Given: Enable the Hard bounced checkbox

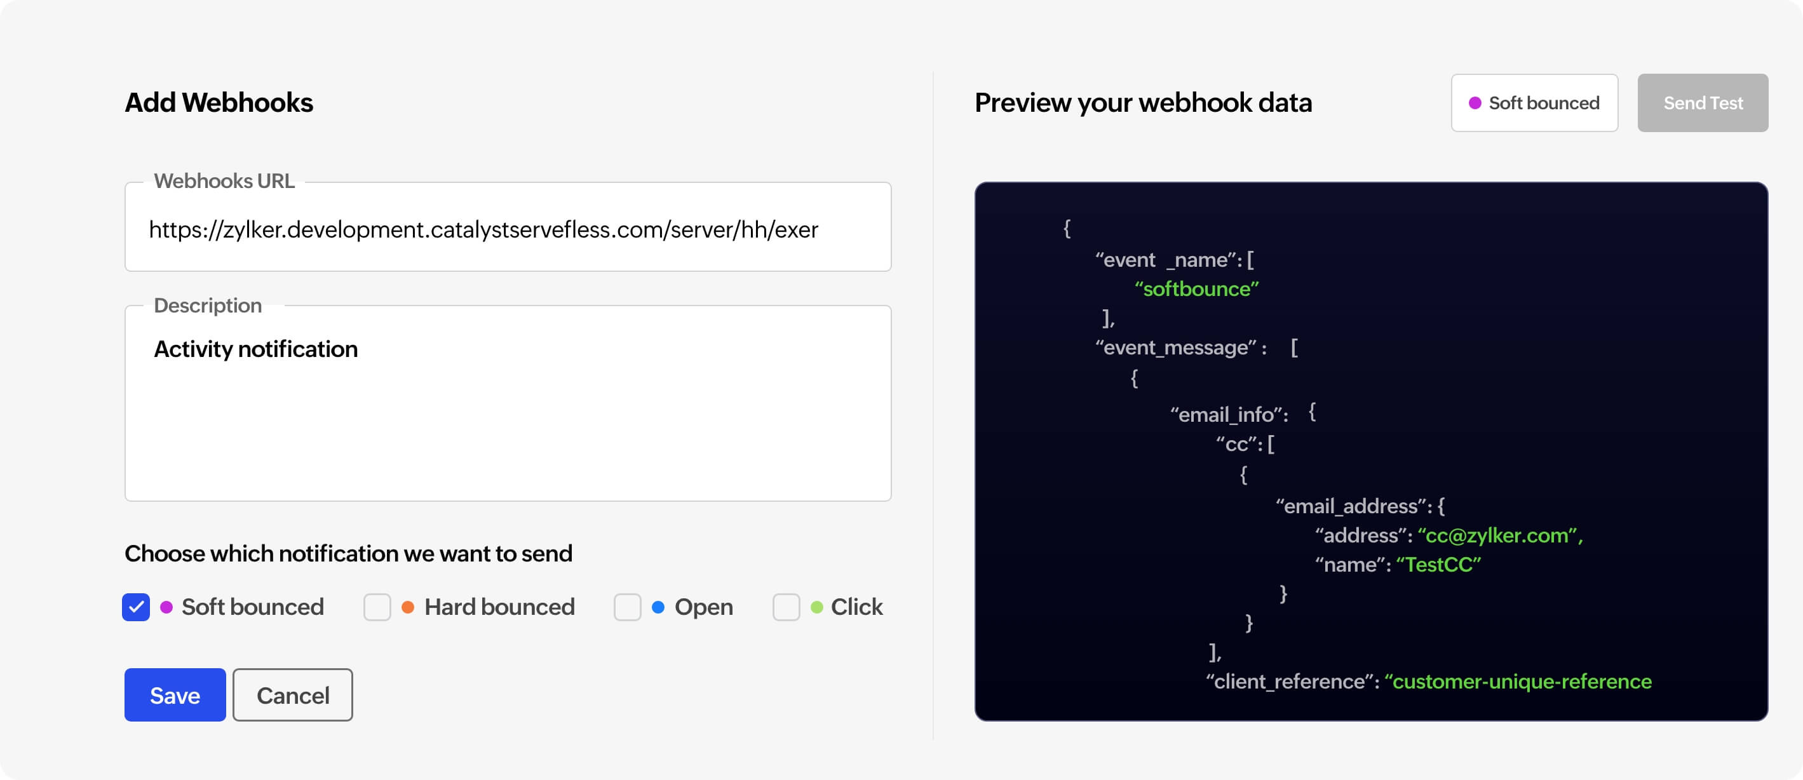Looking at the screenshot, I should [377, 607].
